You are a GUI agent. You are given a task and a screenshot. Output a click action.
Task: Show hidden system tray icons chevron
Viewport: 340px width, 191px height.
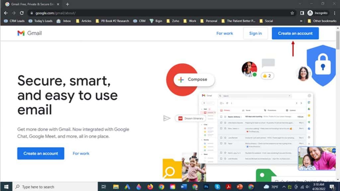pyautogui.click(x=284, y=187)
